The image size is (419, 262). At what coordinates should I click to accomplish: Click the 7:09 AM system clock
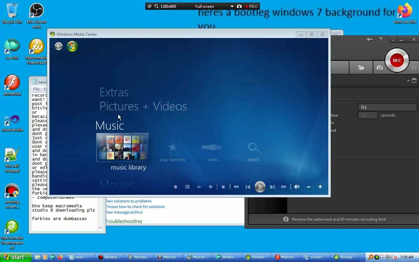[x=407, y=257]
